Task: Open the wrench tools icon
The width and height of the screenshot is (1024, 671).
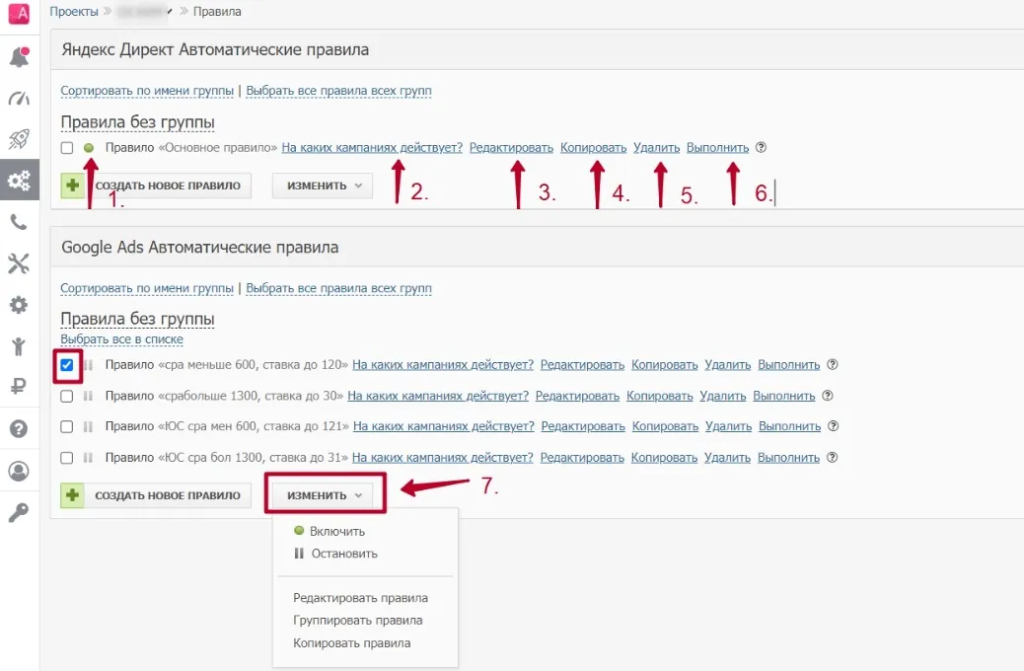Action: click(19, 263)
